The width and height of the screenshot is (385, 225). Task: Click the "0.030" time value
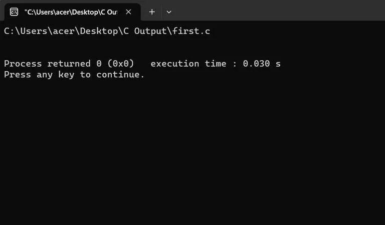(x=257, y=64)
